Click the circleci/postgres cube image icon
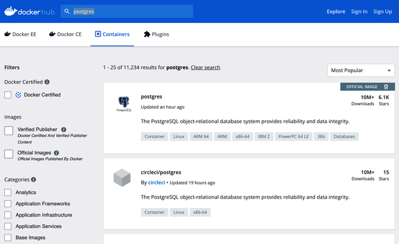399x244 pixels. (x=122, y=178)
